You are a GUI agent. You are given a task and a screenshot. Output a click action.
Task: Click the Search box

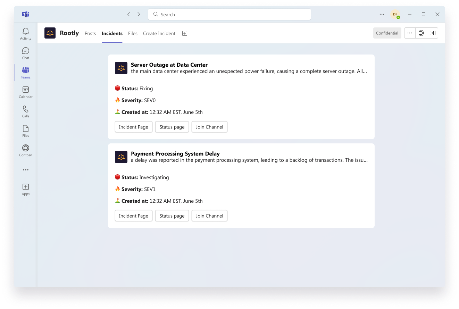pyautogui.click(x=229, y=14)
